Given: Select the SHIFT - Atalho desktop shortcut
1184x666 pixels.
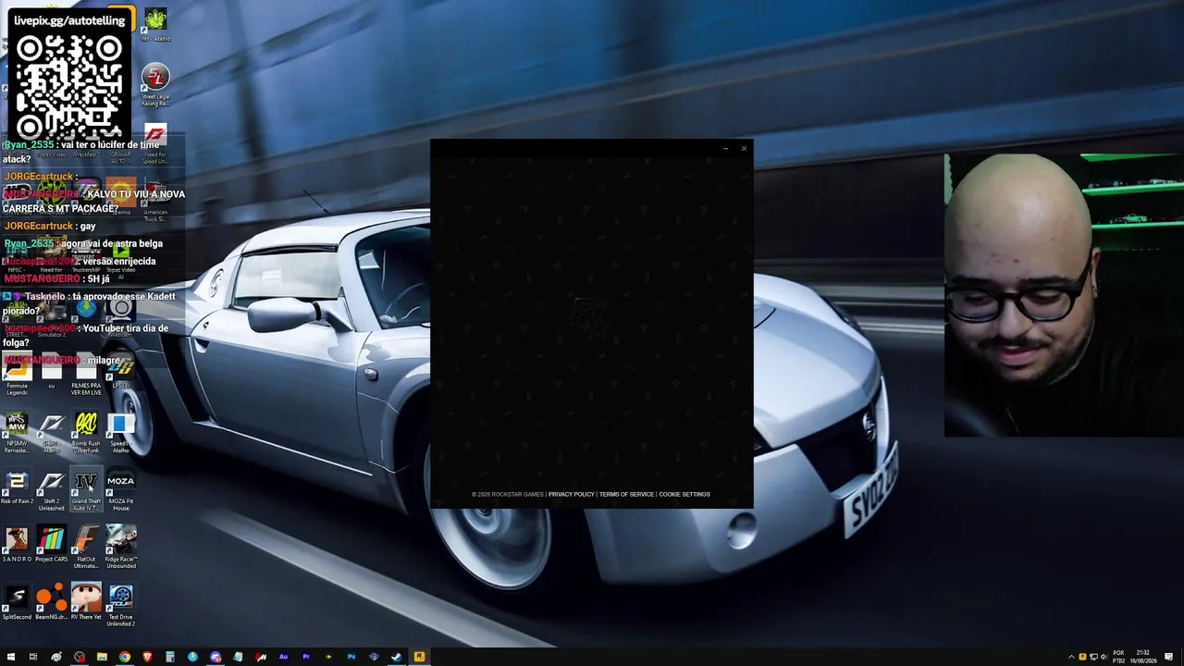Looking at the screenshot, I should (52, 434).
